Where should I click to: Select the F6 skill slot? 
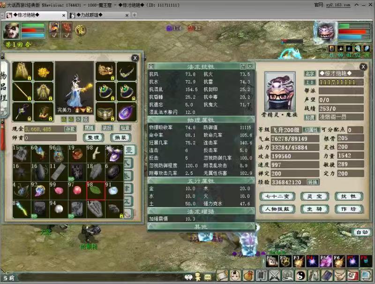coord(339,261)
